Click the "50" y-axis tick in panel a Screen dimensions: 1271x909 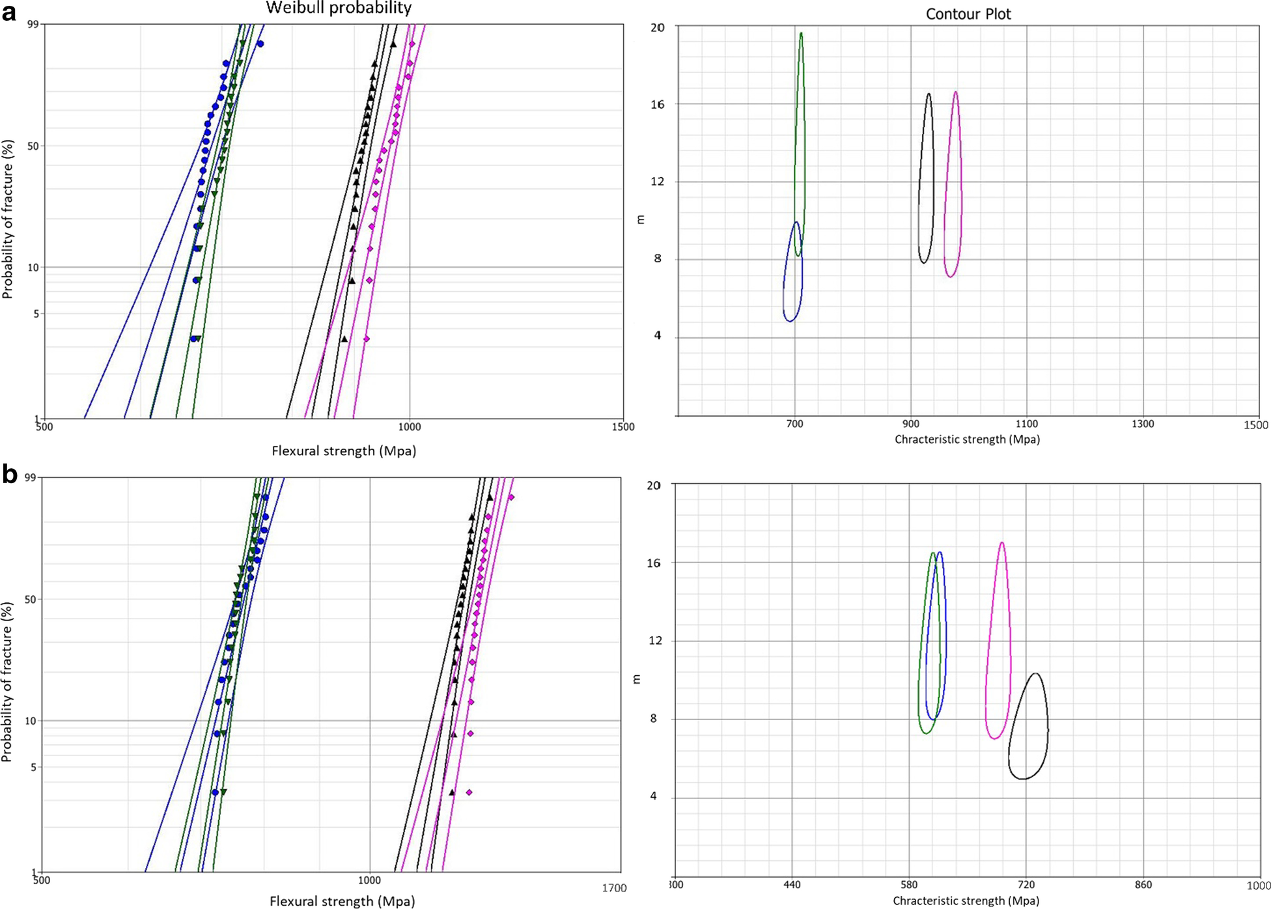(x=32, y=146)
